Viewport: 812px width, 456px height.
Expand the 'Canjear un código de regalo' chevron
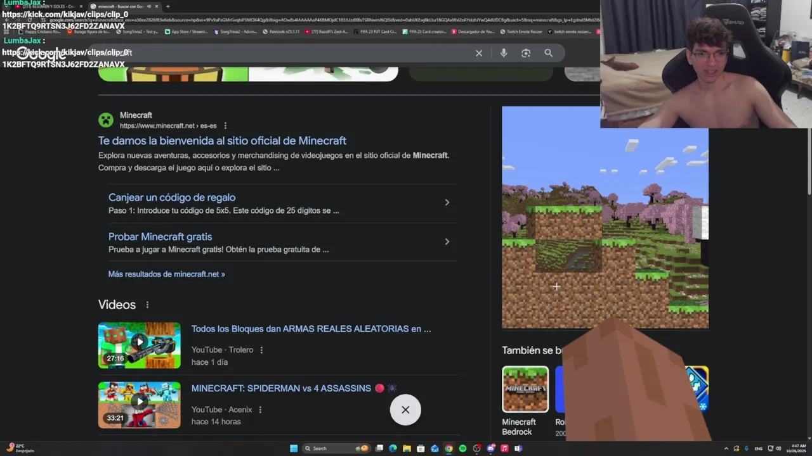[x=447, y=203]
